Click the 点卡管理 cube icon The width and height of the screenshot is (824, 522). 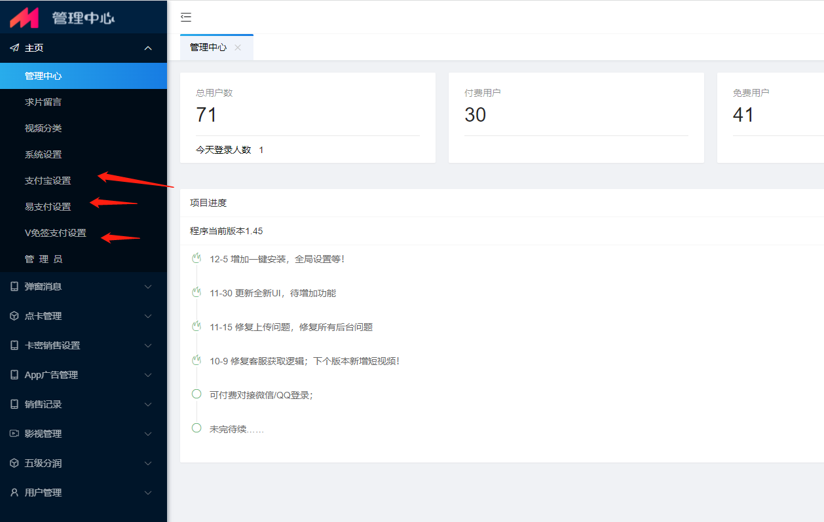pyautogui.click(x=14, y=316)
